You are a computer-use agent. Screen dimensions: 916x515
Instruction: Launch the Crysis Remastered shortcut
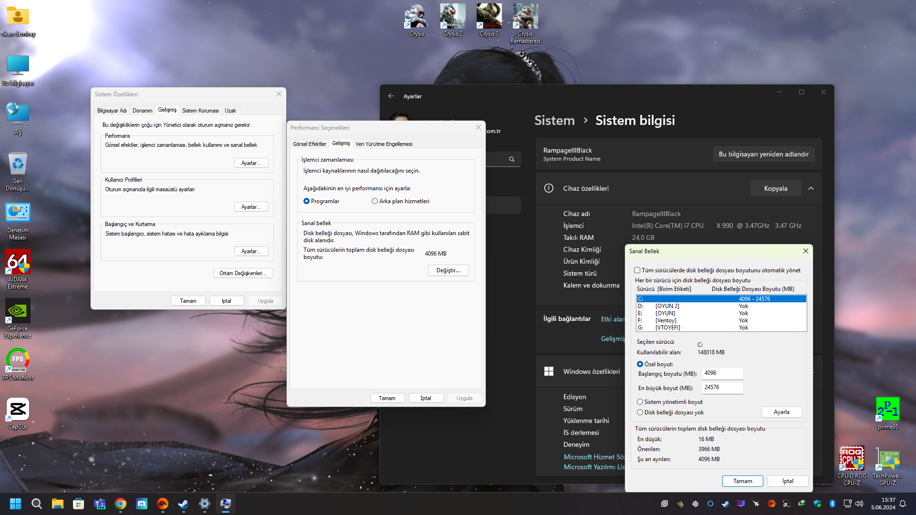tap(525, 17)
